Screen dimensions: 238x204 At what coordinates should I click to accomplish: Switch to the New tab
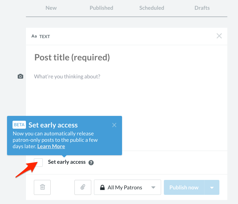point(51,8)
